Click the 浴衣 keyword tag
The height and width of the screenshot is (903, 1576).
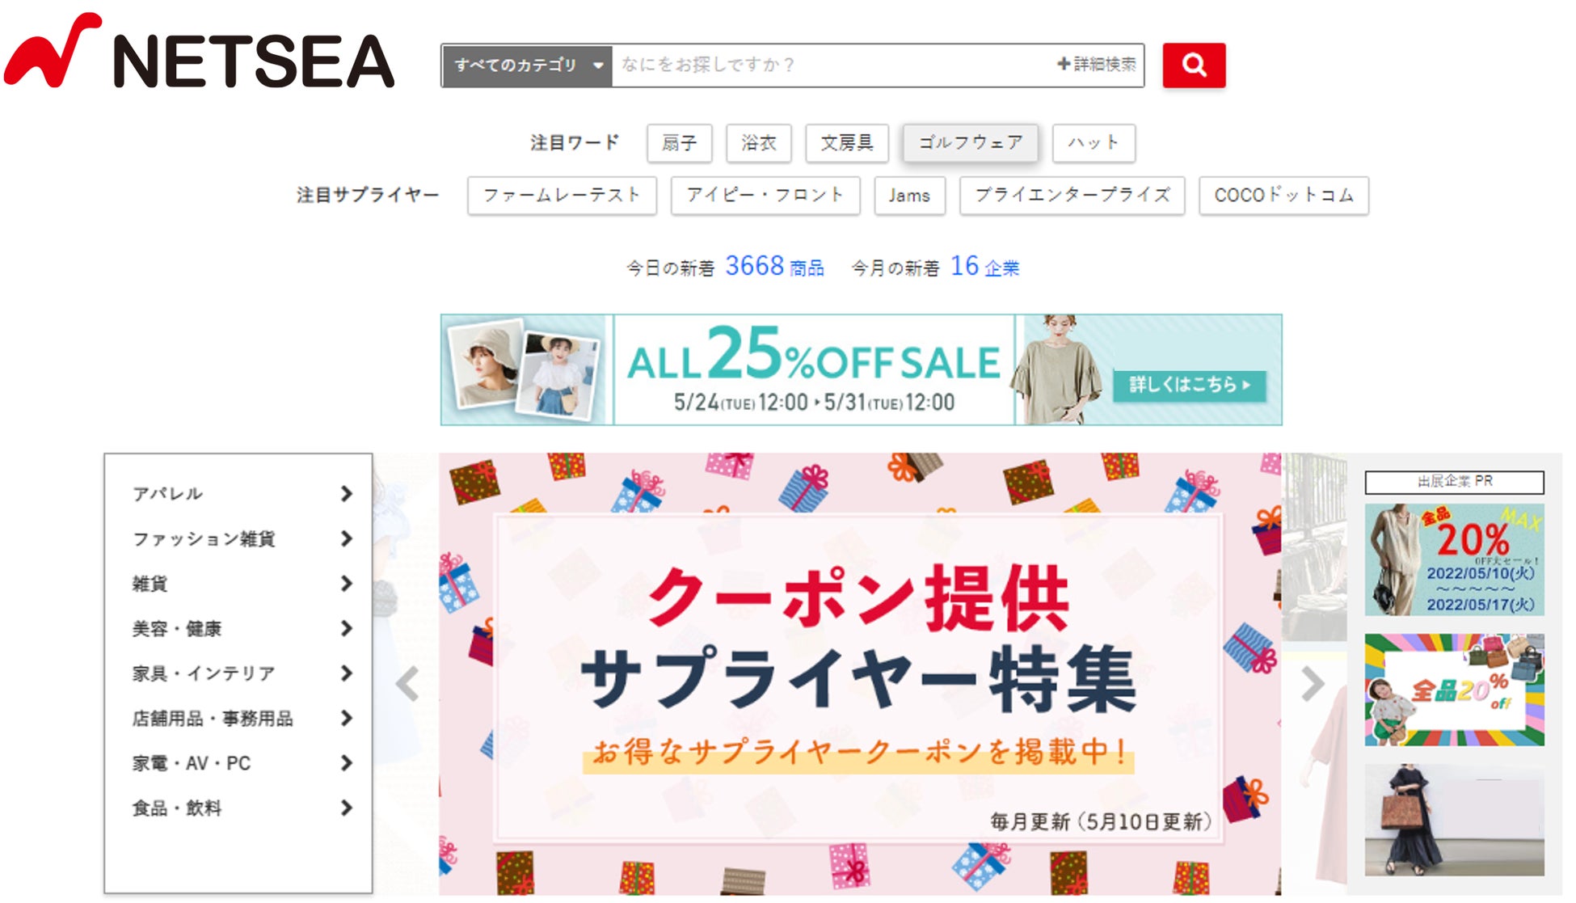point(758,143)
